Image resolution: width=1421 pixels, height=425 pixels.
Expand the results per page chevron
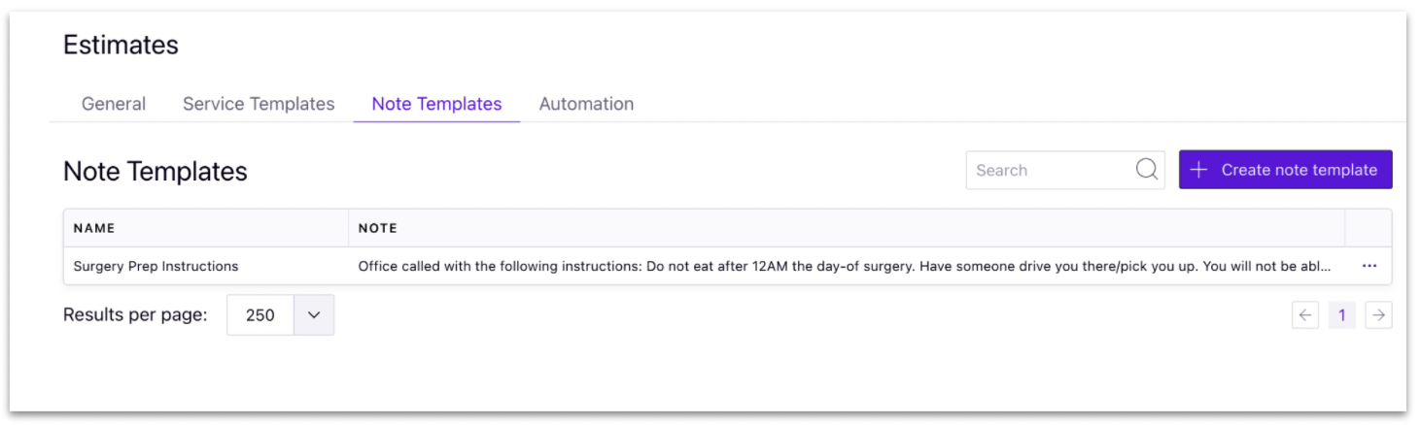point(314,315)
